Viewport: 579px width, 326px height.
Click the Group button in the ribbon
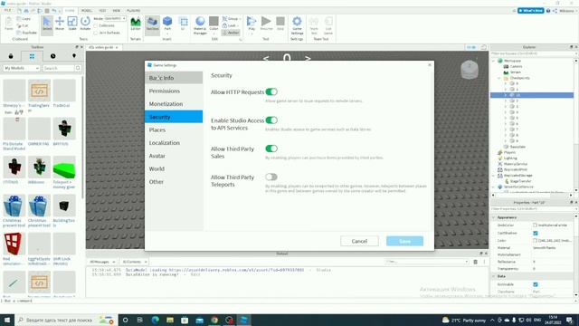(x=232, y=18)
